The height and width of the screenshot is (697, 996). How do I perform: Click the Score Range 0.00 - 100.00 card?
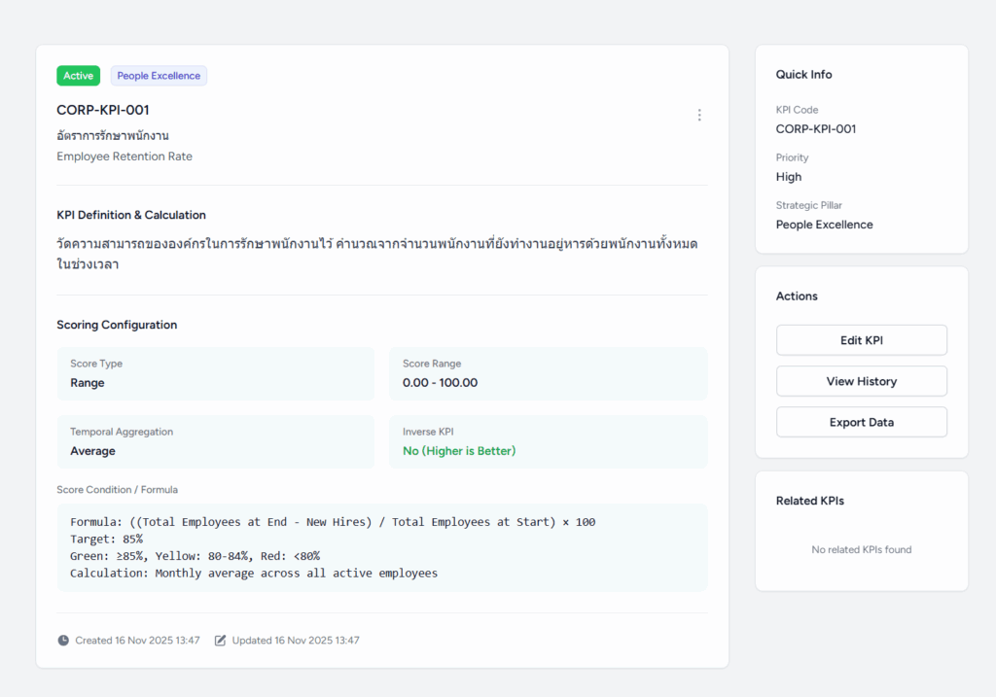pos(548,374)
